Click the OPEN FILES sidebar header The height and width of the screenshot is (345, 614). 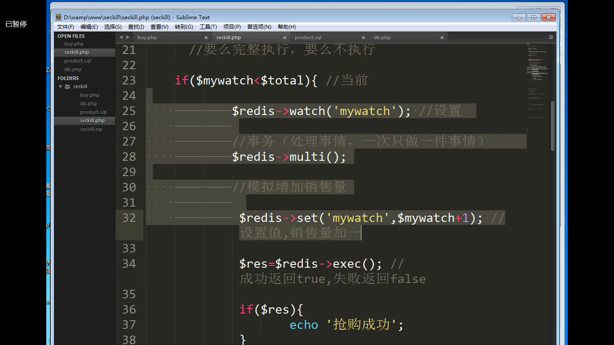coord(71,36)
